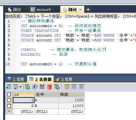Sort by the 名字 column header
This screenshot has height=120, width=136.
(x=47, y=95)
